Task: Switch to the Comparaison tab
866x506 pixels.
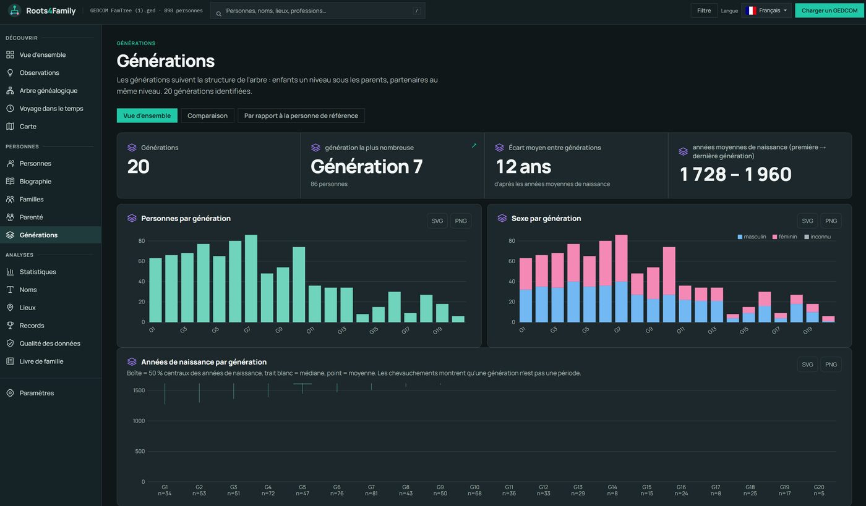Action: pos(207,116)
